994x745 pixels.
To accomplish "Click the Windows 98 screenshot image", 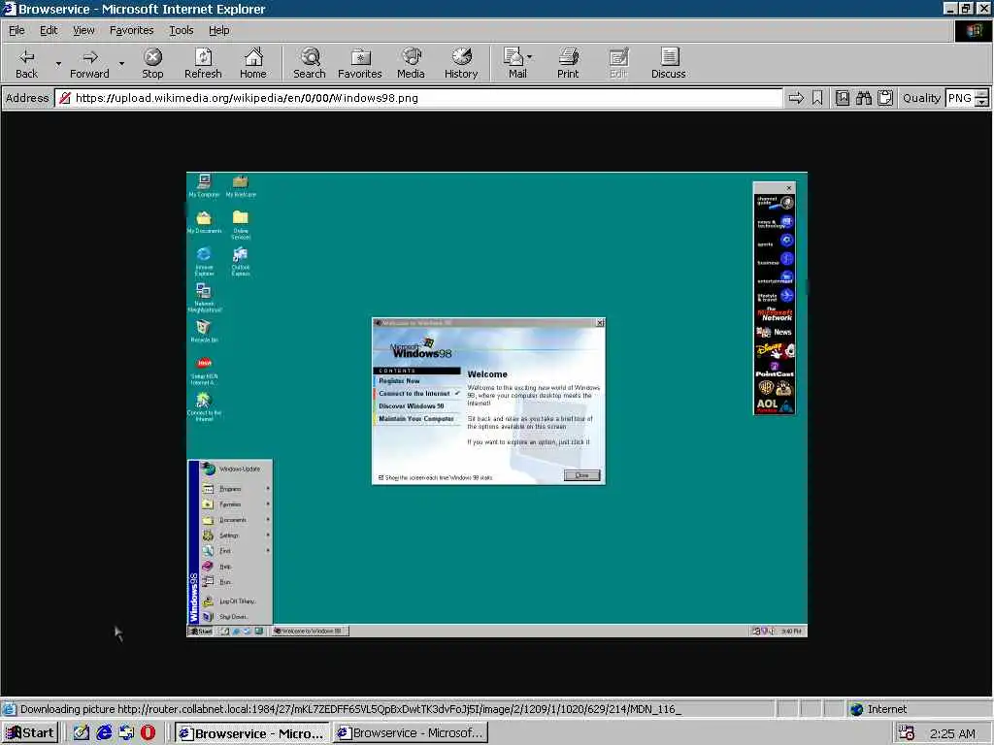I will (496, 405).
